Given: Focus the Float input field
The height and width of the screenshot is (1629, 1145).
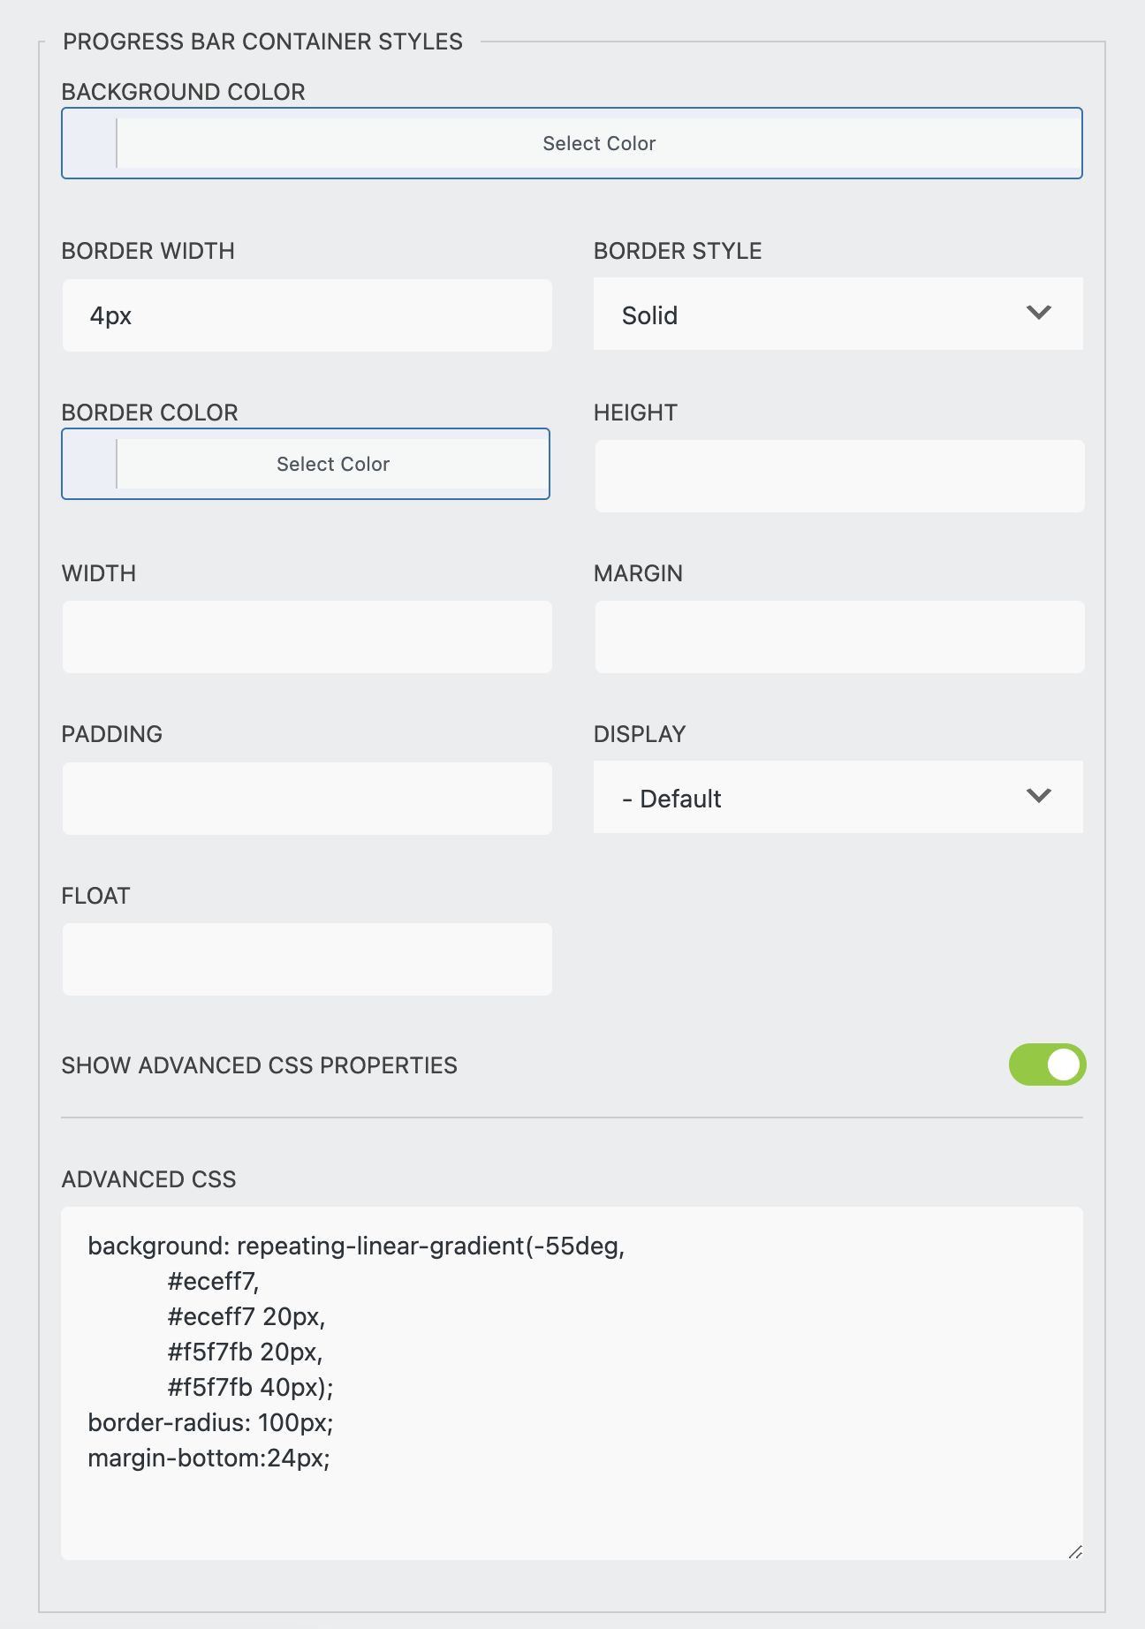Looking at the screenshot, I should (307, 959).
